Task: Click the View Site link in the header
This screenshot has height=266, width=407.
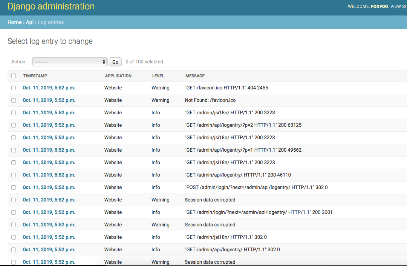Action: click(x=398, y=6)
